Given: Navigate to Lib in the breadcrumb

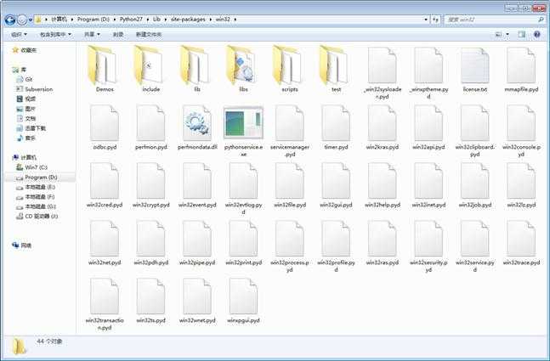Looking at the screenshot, I should (x=156, y=20).
